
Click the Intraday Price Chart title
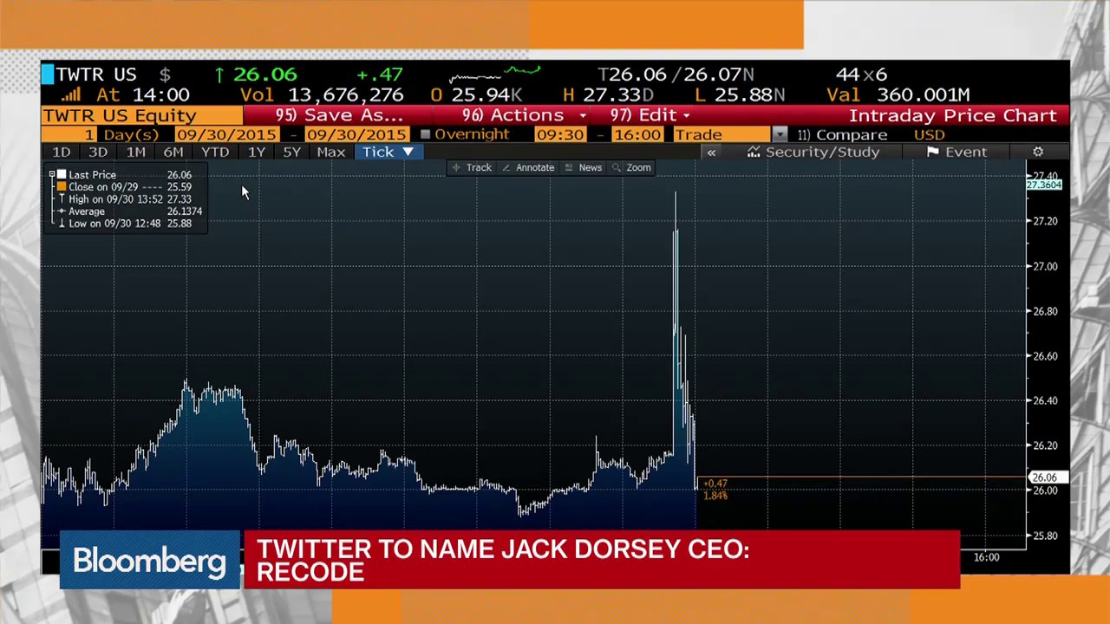[952, 115]
